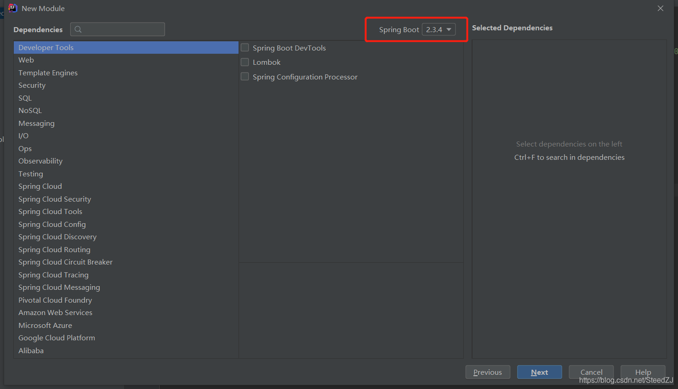Click the Spring Boot DevTools label
Viewport: 678px width, 389px height.
pyautogui.click(x=289, y=48)
